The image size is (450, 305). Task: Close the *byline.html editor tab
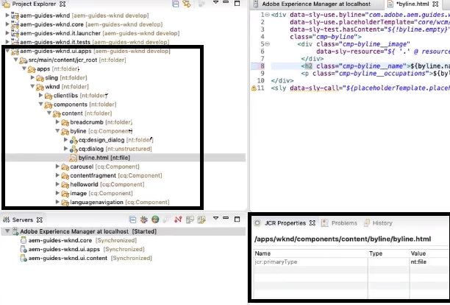click(x=435, y=4)
